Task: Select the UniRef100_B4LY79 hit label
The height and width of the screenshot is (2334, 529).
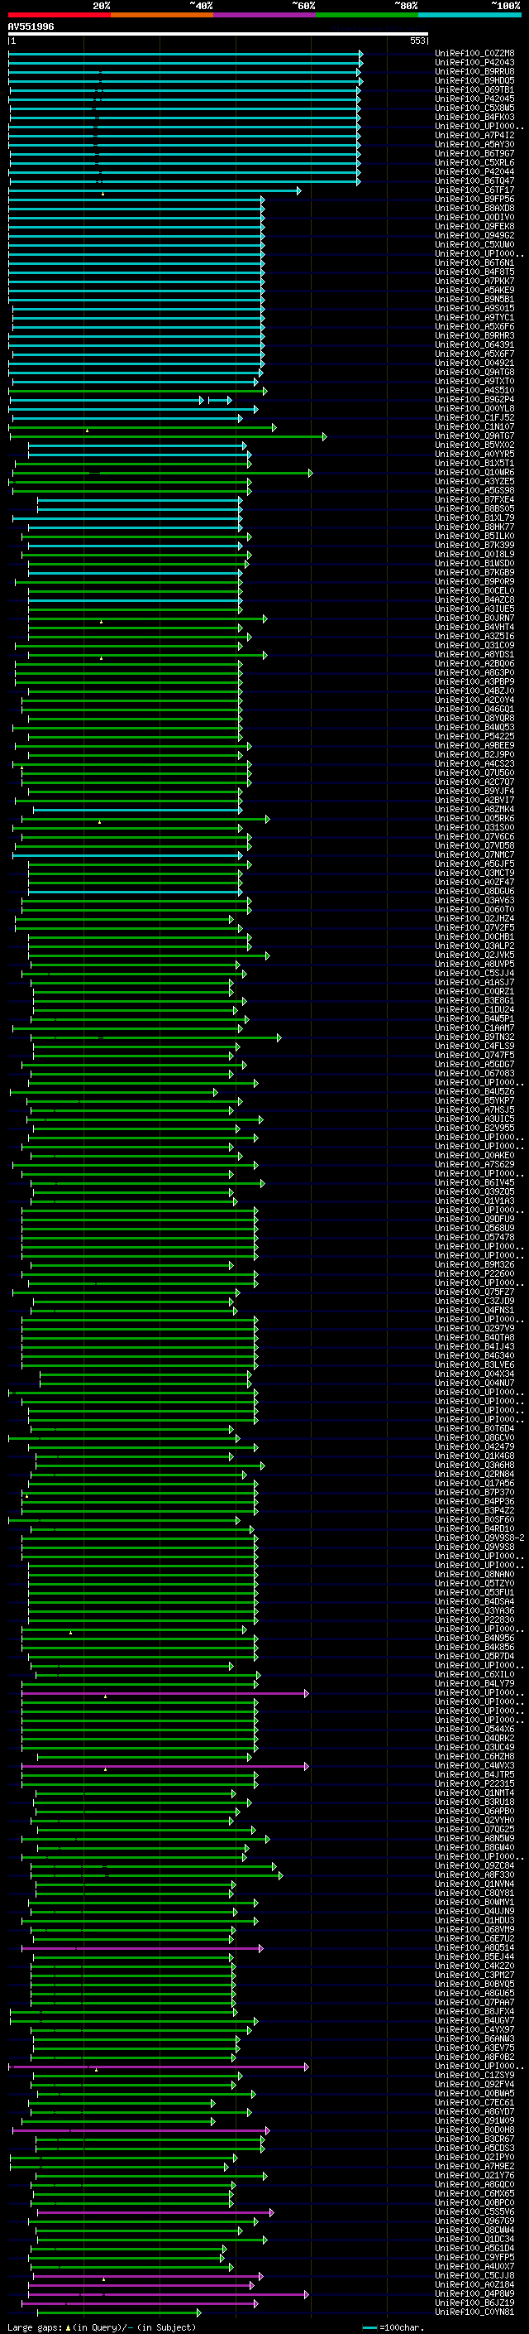Action: [x=474, y=1682]
